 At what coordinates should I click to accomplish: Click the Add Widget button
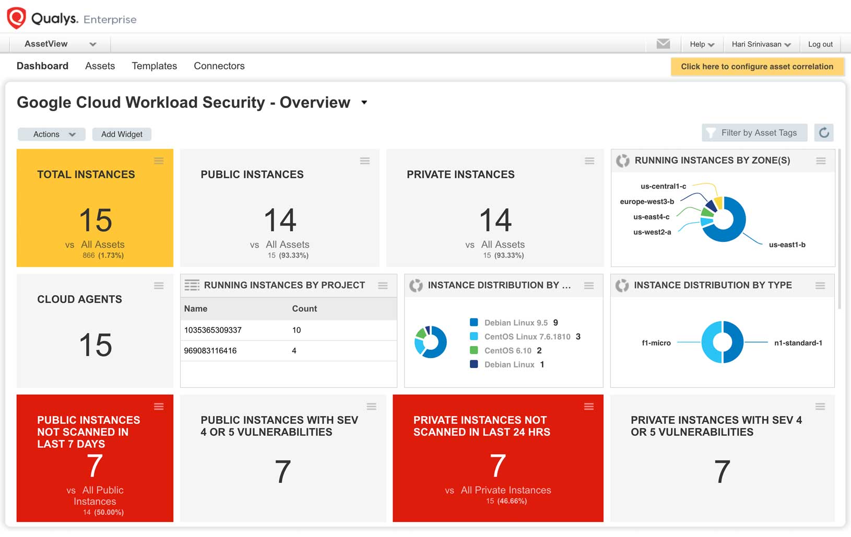(x=122, y=134)
